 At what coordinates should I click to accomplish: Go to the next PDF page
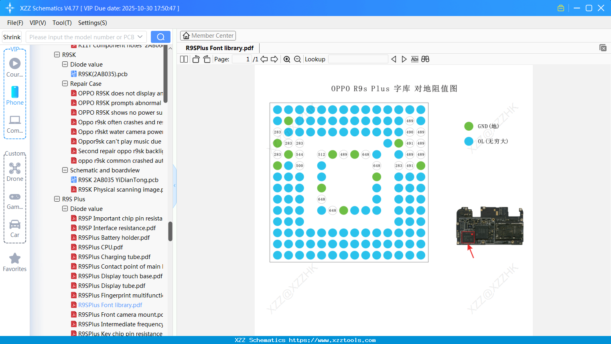274,59
